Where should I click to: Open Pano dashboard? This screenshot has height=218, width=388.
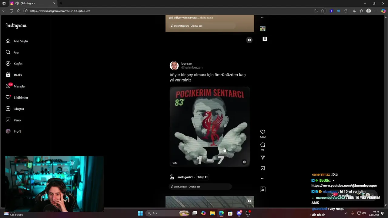tap(13, 120)
